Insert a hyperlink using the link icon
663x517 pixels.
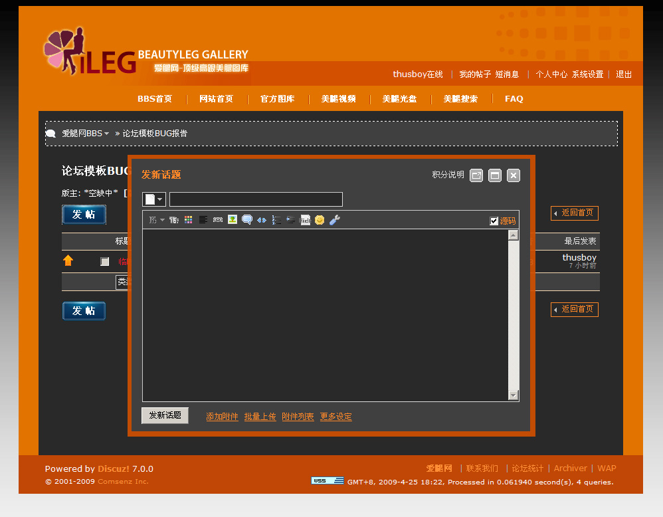coord(217,219)
